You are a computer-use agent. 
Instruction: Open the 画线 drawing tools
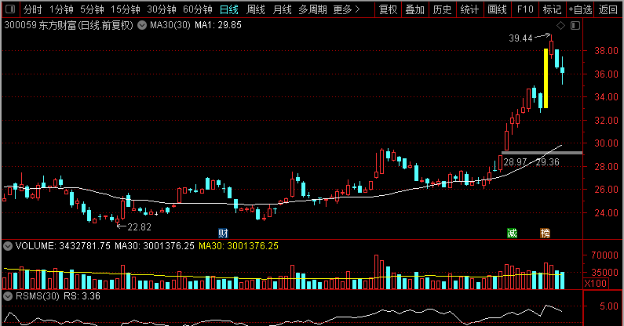click(498, 9)
